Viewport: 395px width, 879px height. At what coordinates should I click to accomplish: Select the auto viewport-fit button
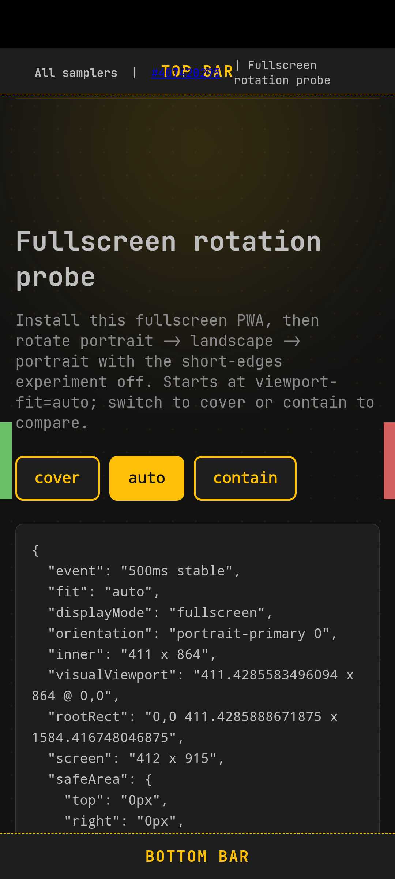click(x=147, y=478)
